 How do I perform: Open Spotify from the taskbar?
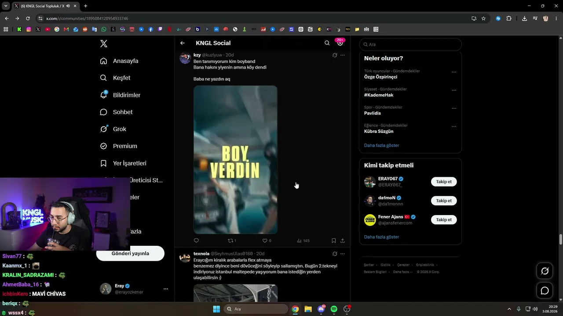tap(334, 309)
